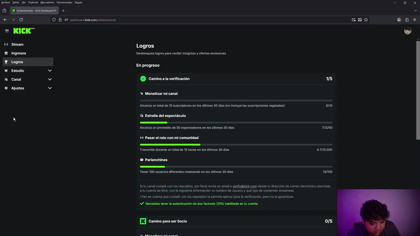Open the list all tabs dropdown
The height and width of the screenshot is (236, 420).
click(x=415, y=10)
